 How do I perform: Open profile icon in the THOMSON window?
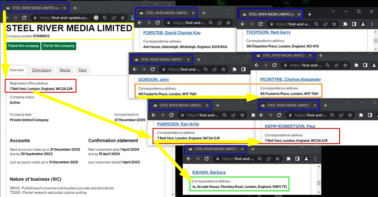coord(363,24)
